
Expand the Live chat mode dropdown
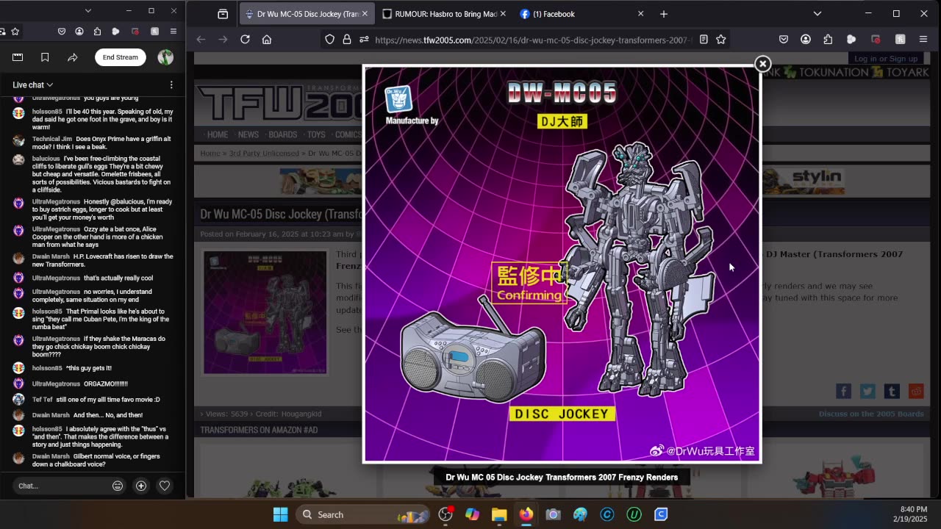(32, 85)
